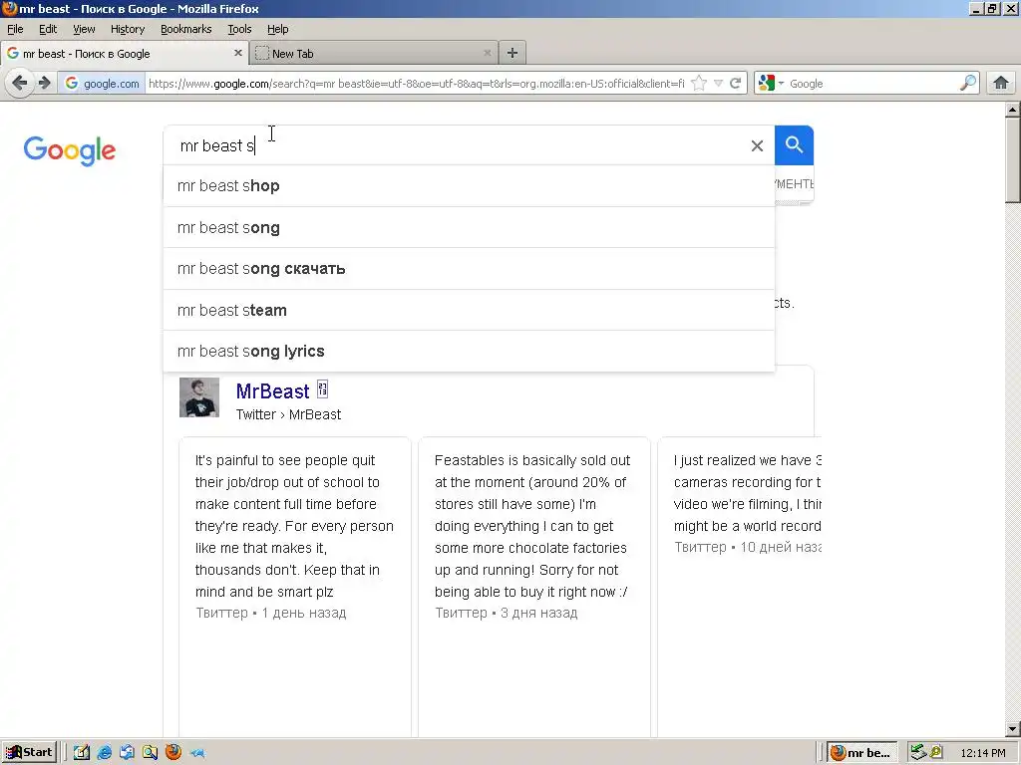1021x765 pixels.
Task: Choose suggestion 'mr beast song lyrics'
Action: (469, 352)
